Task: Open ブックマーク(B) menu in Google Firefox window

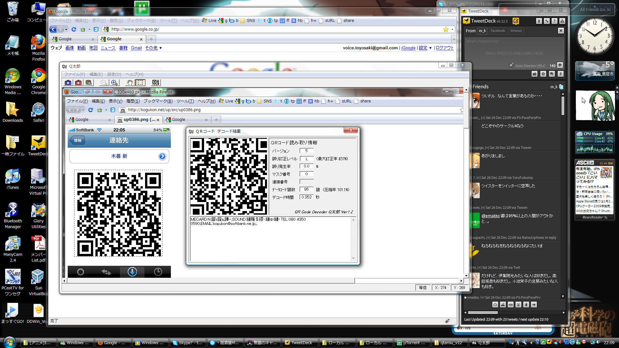Action: [141, 21]
